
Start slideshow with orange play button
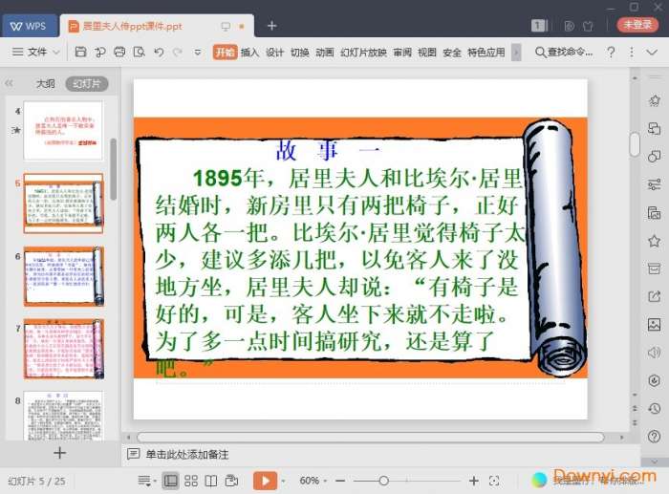tap(265, 481)
